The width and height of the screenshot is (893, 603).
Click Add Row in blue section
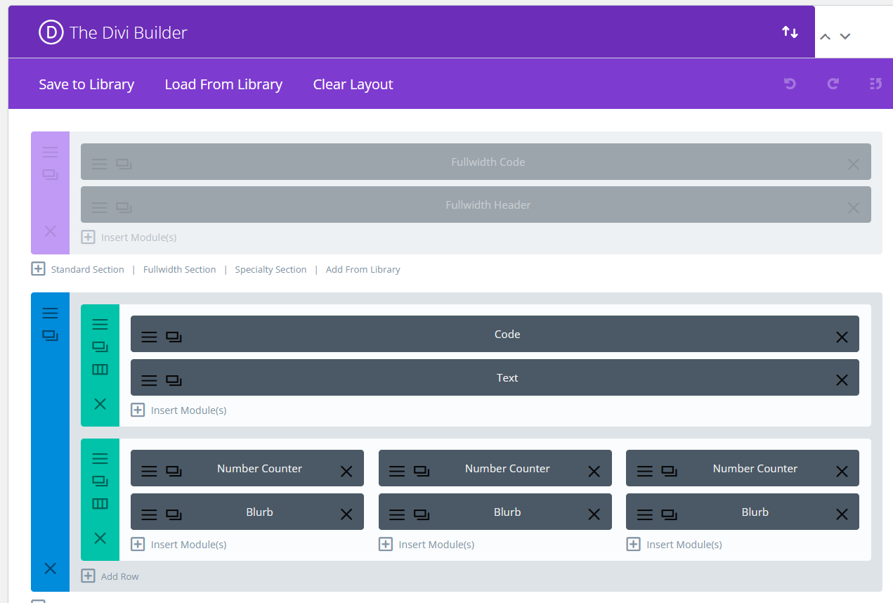click(x=110, y=576)
